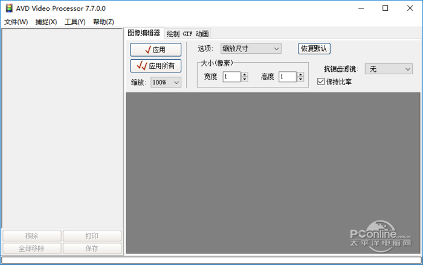
Task: Click the 高度 input field
Action: (x=288, y=77)
